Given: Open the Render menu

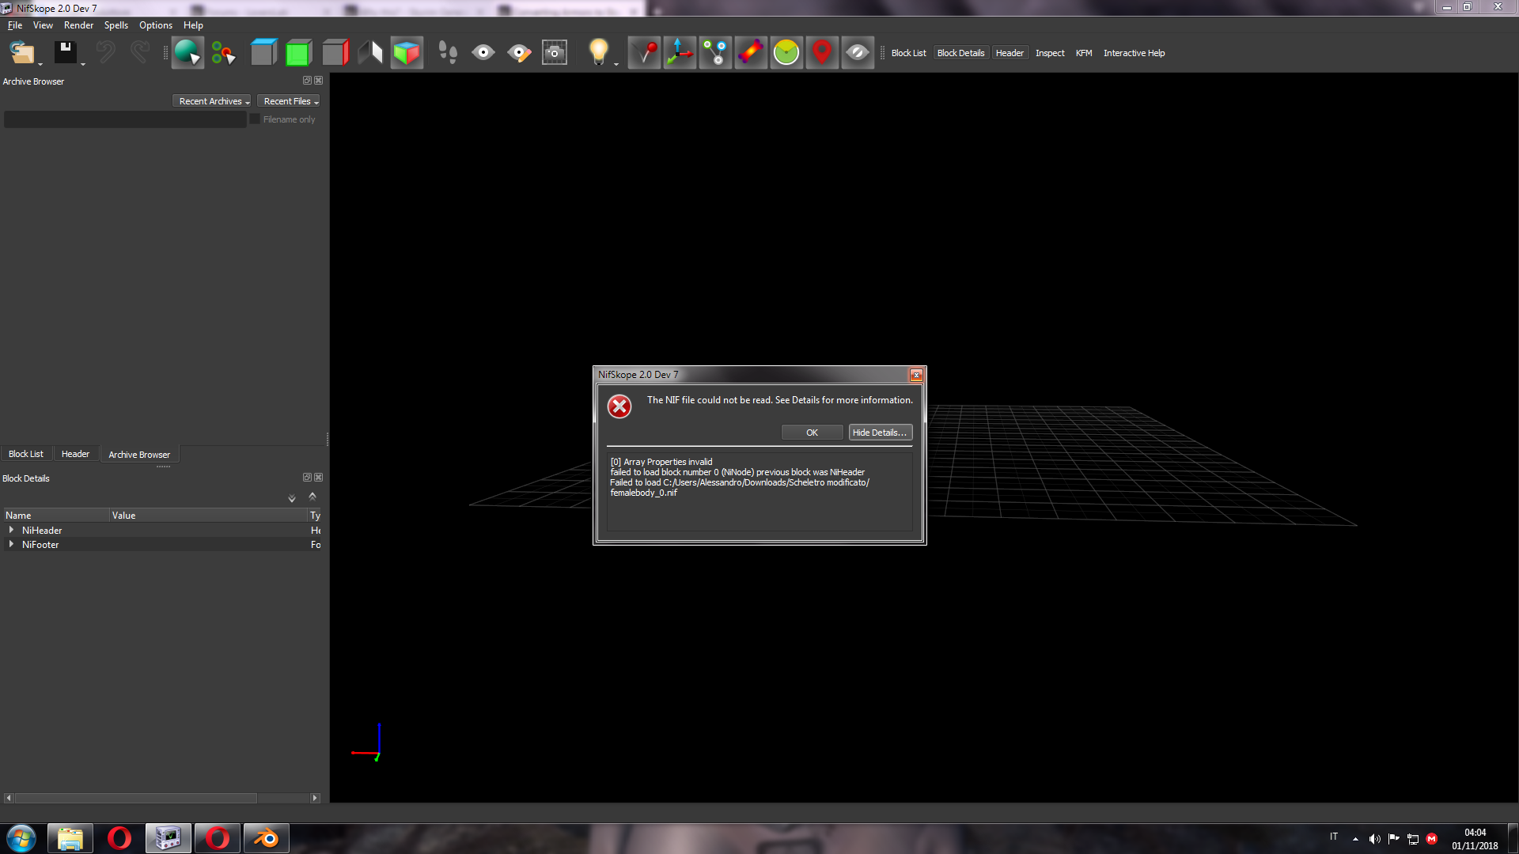Looking at the screenshot, I should 78,25.
